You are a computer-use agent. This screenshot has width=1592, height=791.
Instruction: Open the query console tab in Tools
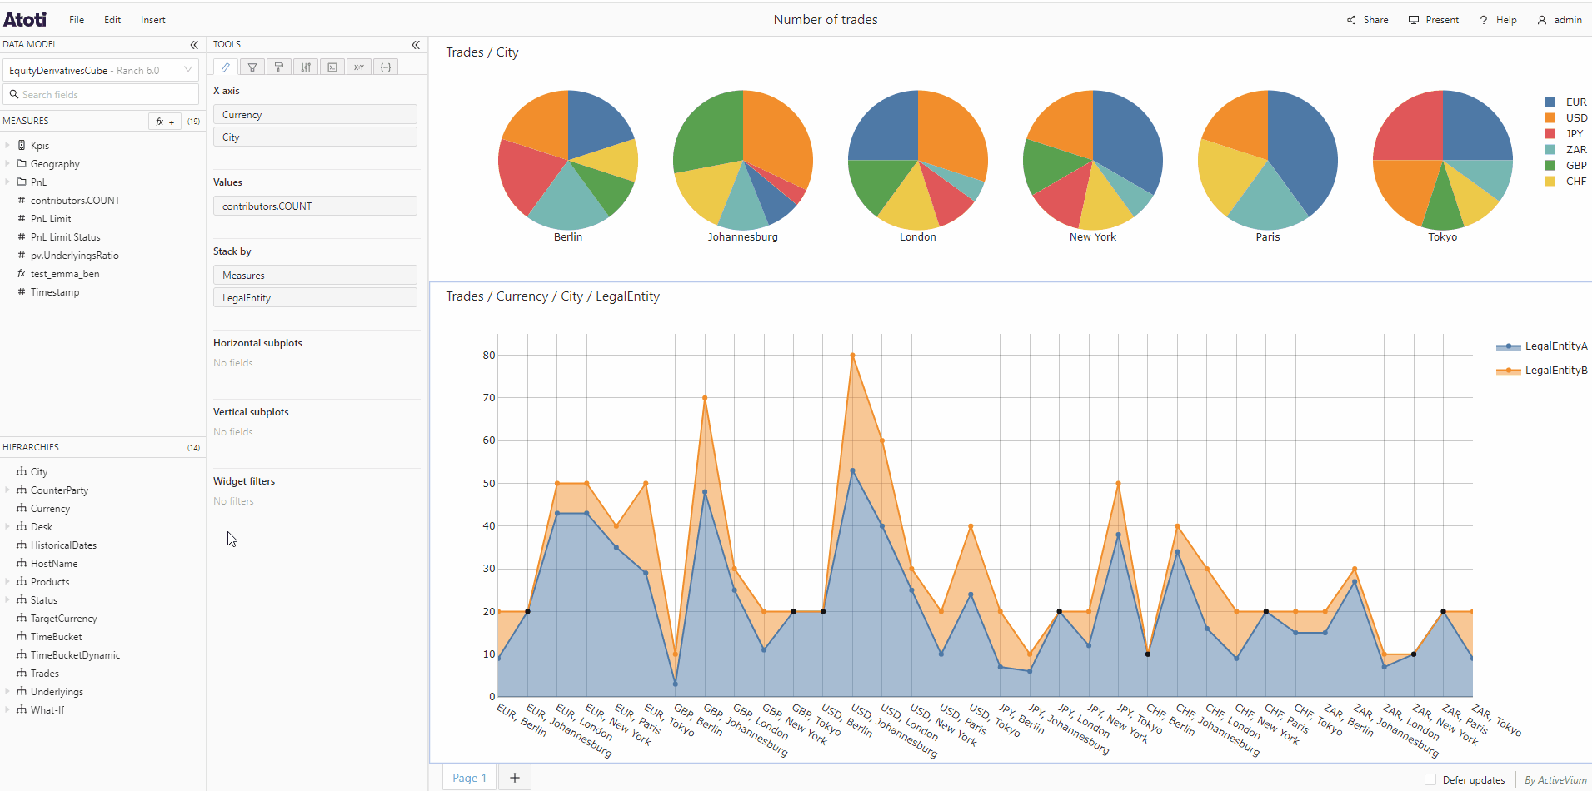click(x=332, y=67)
